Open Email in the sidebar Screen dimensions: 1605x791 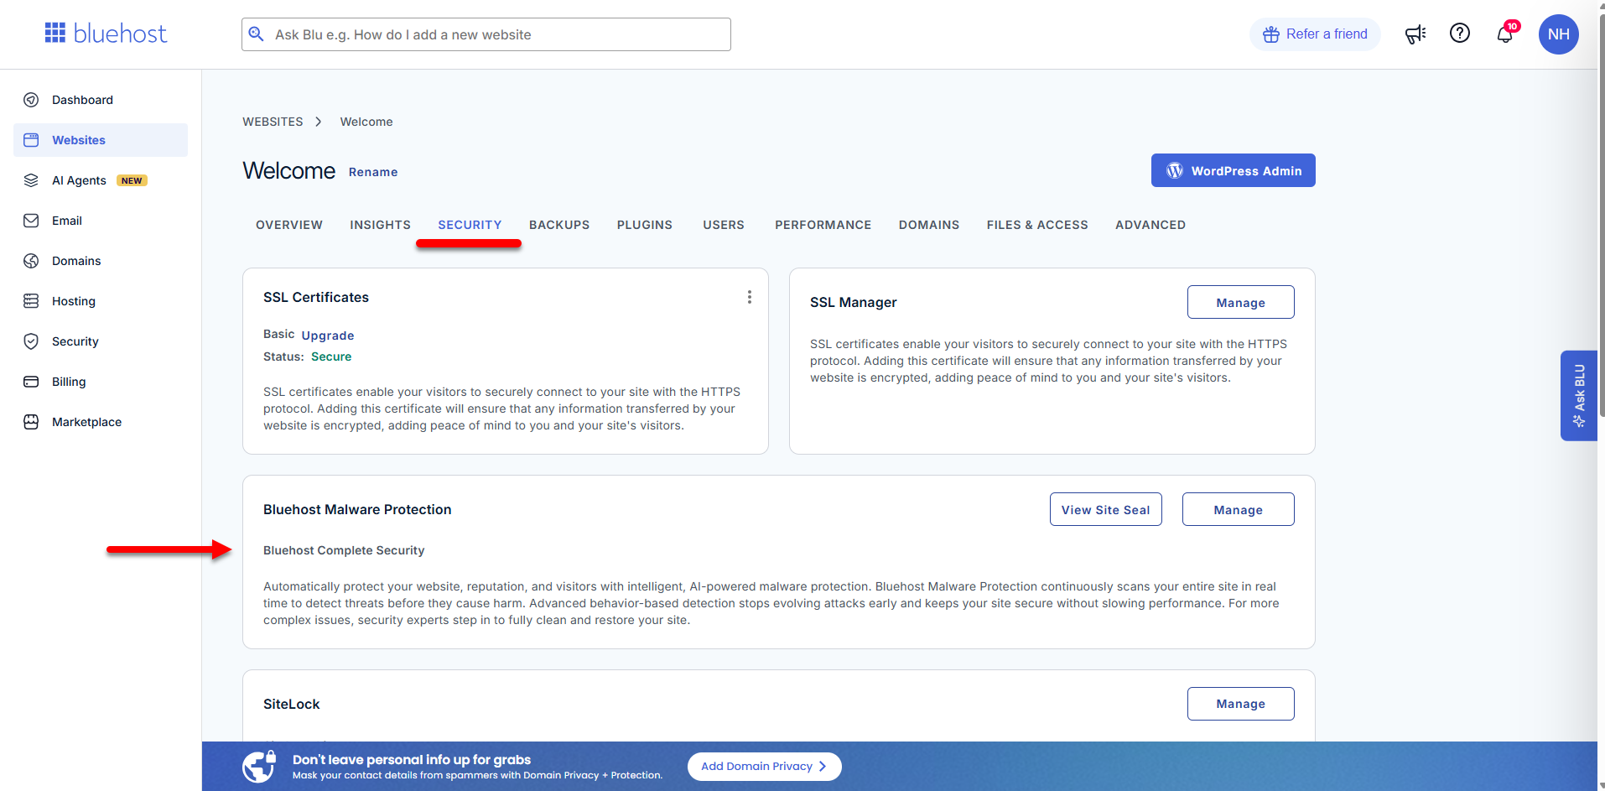(101, 221)
